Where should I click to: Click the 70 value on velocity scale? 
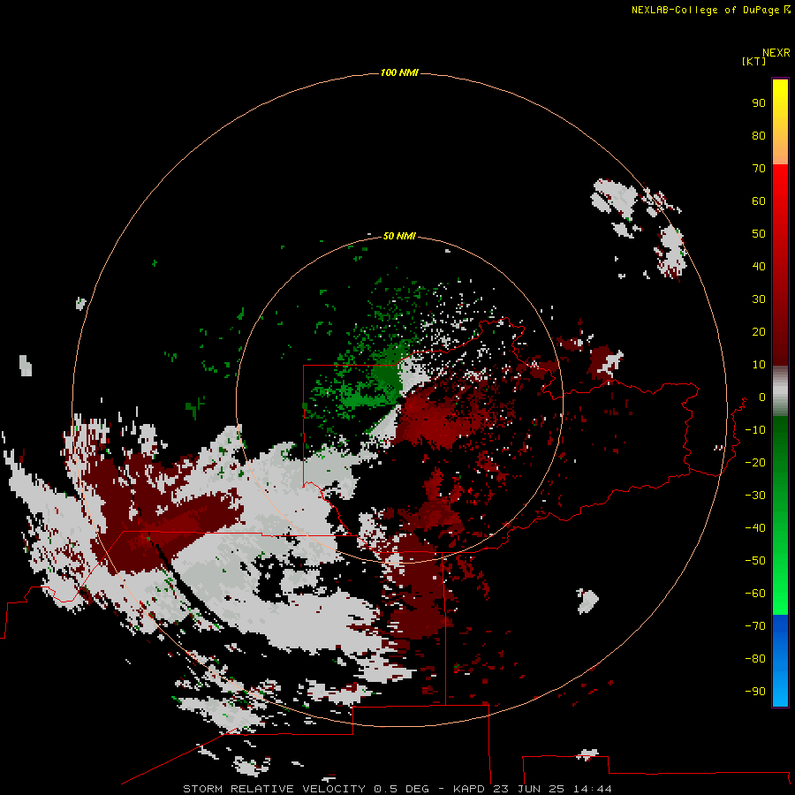[x=759, y=169]
